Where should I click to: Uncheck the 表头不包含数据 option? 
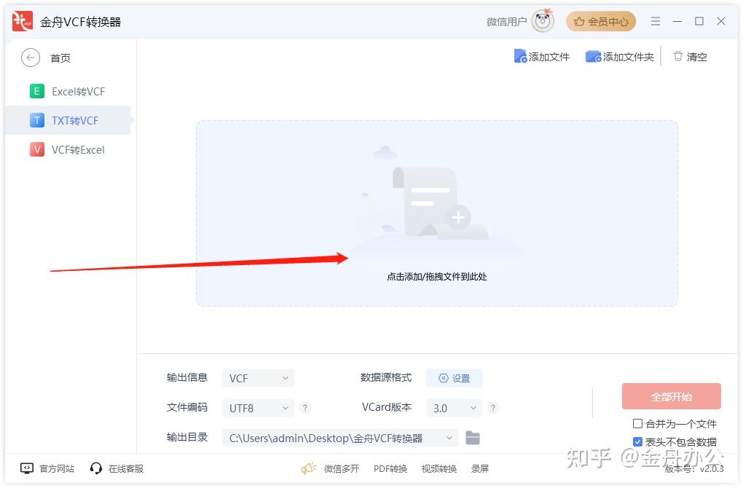pyautogui.click(x=637, y=441)
